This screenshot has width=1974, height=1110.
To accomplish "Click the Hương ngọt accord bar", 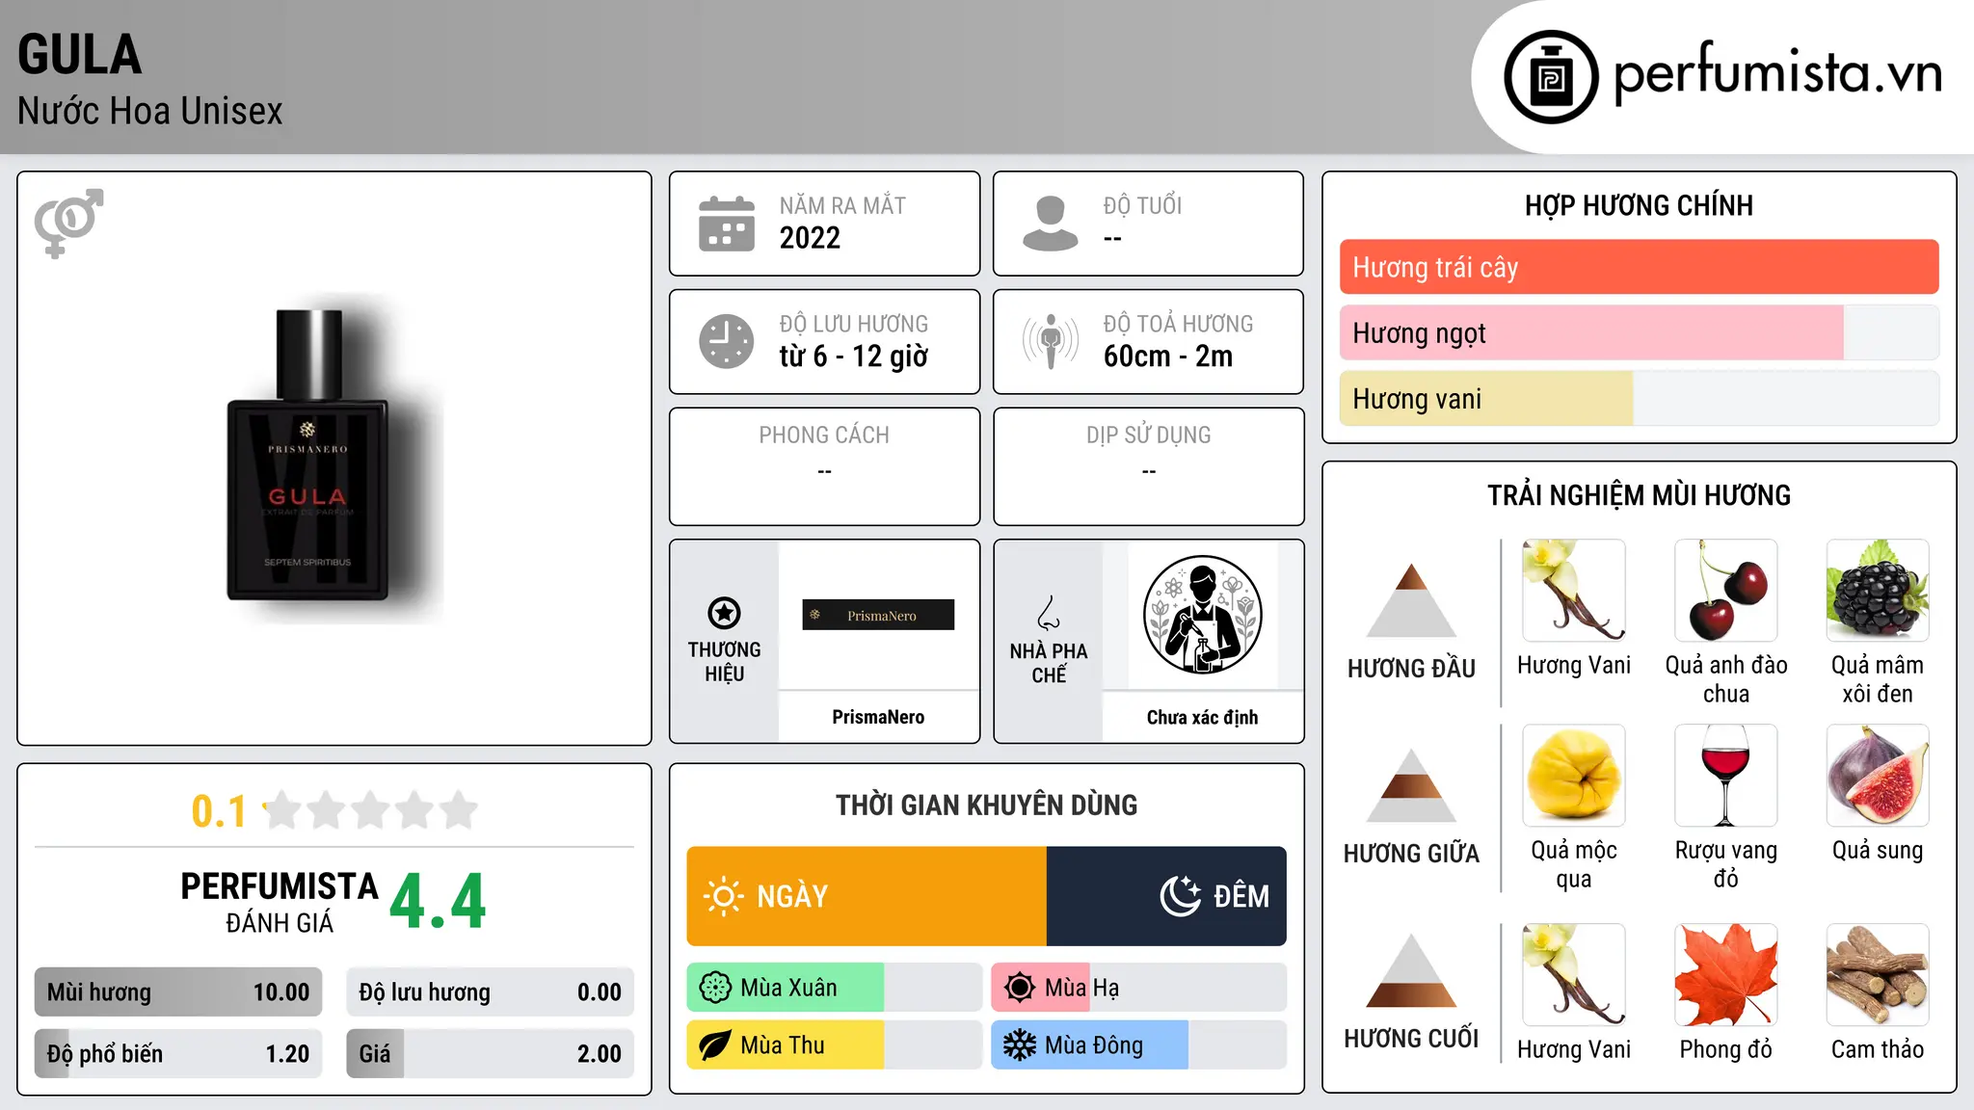I will (x=1639, y=332).
